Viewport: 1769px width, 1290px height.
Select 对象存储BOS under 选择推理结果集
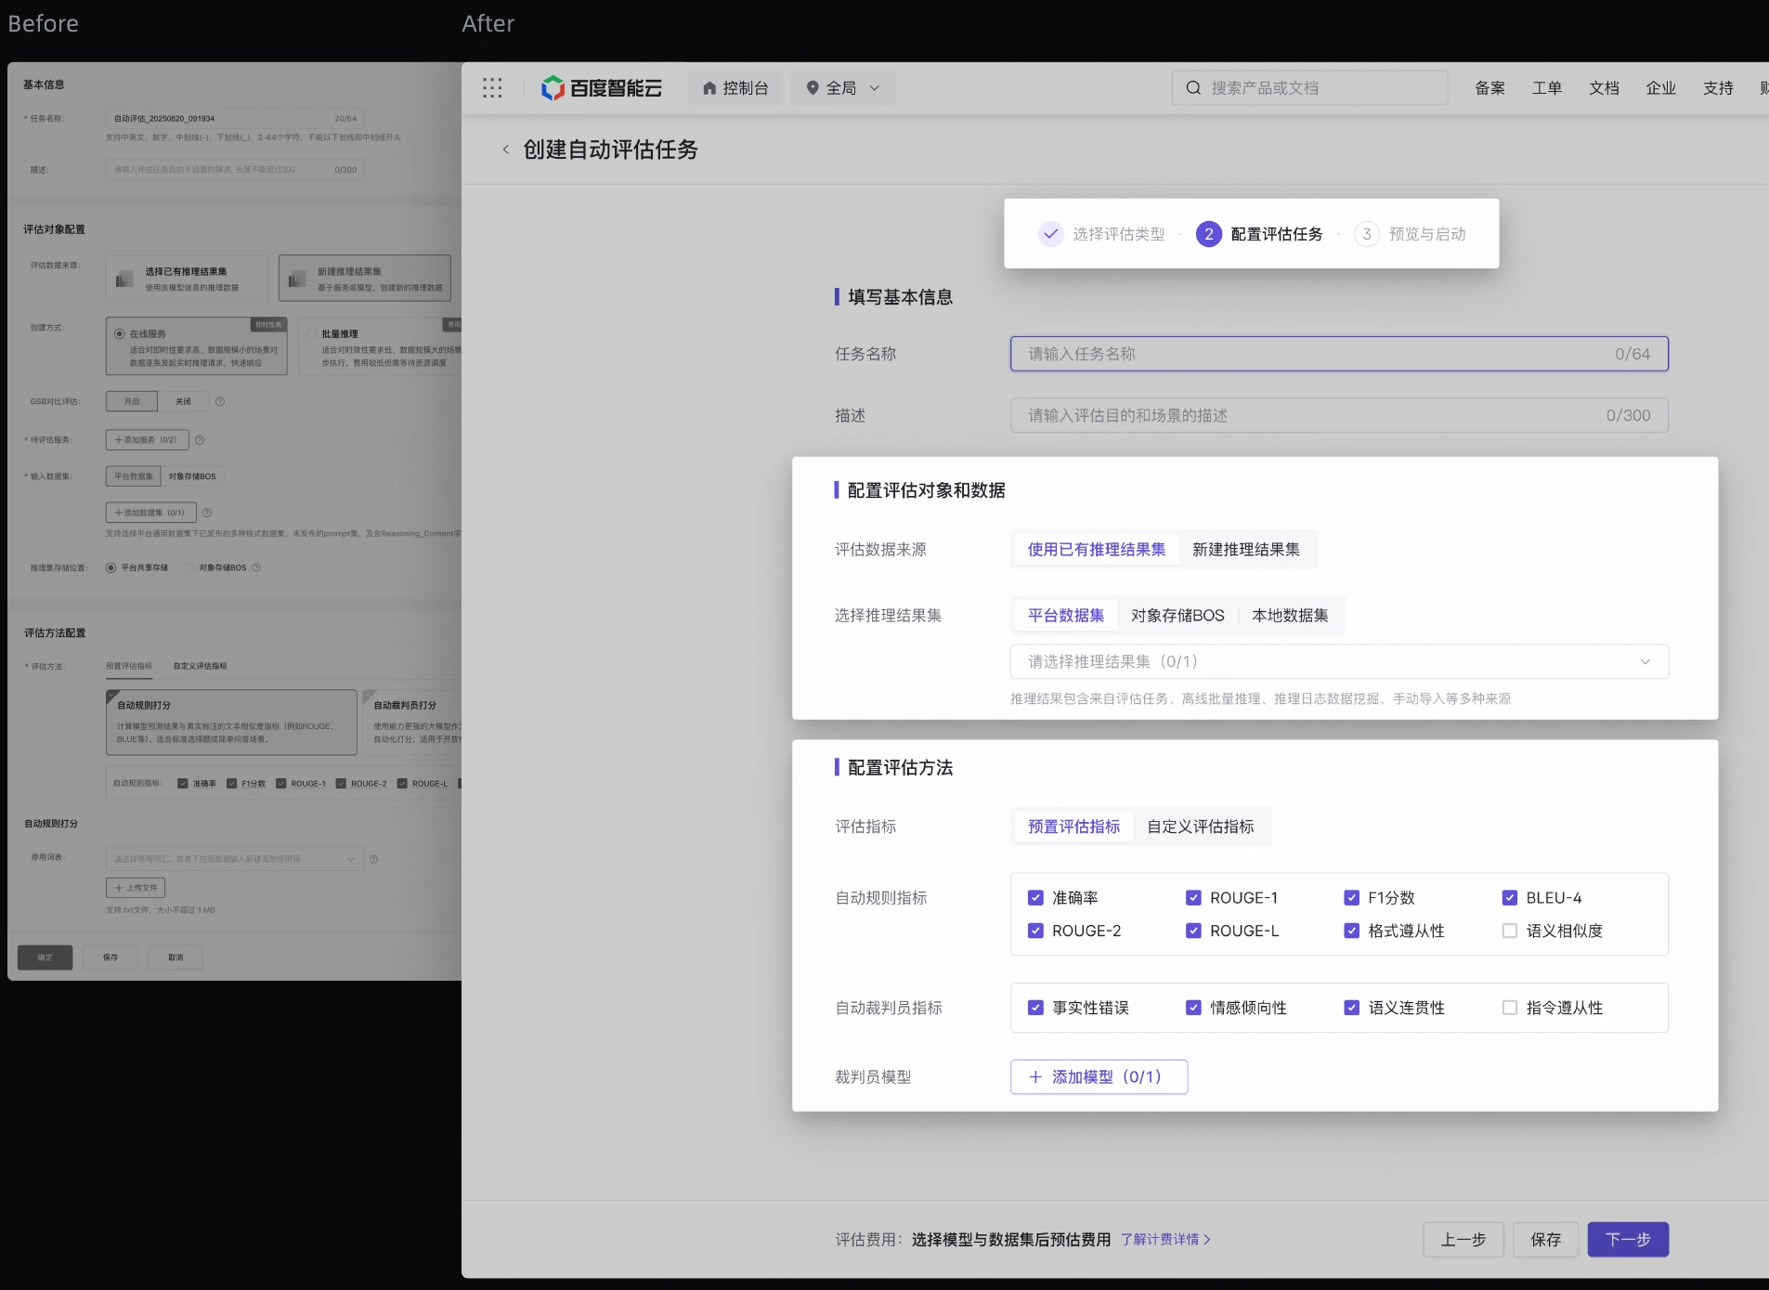(x=1177, y=616)
